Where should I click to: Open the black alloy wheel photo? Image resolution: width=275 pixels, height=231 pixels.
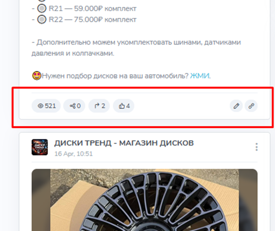tap(145, 200)
